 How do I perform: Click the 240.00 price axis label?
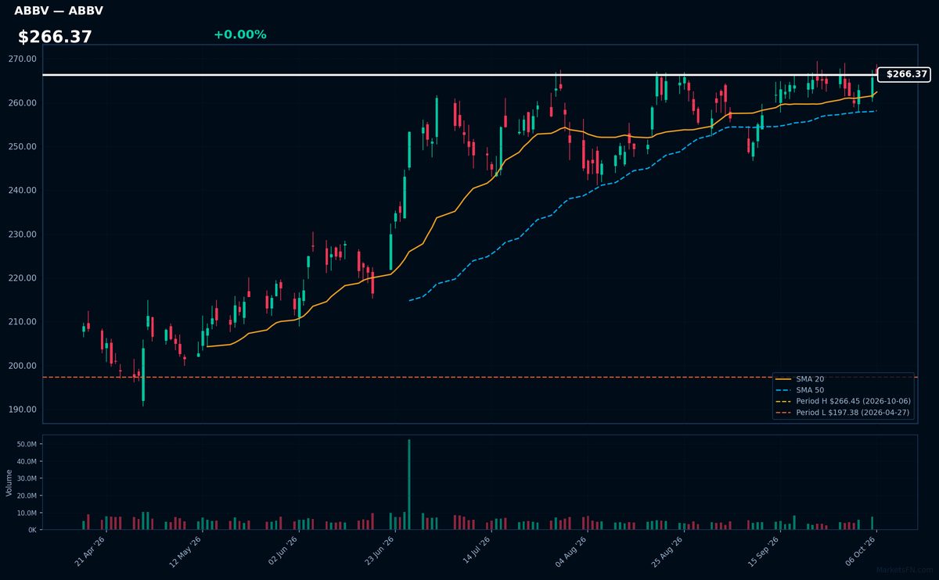coord(22,191)
